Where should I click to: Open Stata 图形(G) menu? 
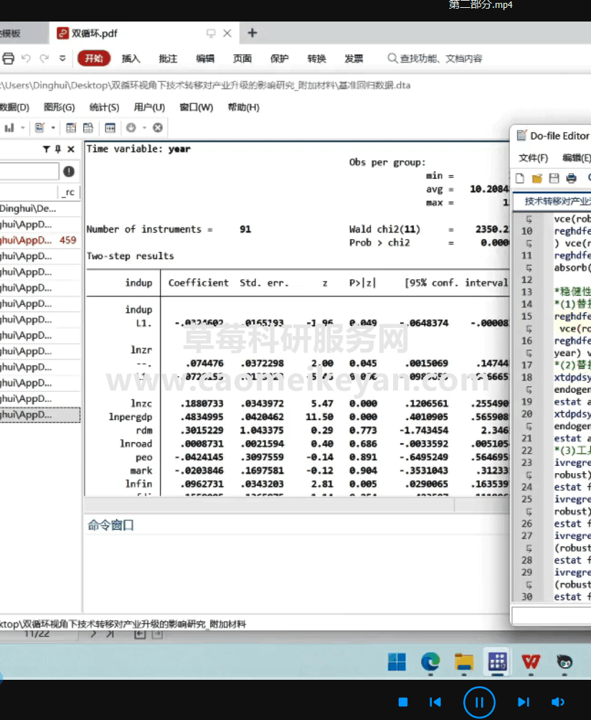60,107
